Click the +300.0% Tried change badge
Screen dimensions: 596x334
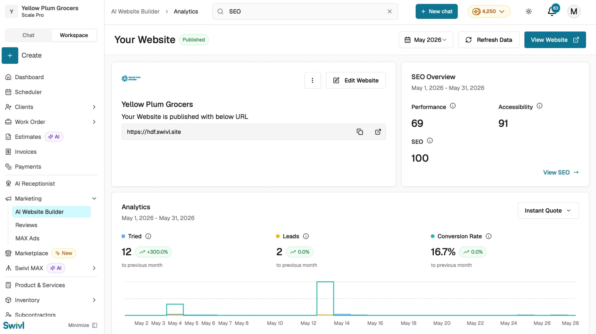coord(153,252)
